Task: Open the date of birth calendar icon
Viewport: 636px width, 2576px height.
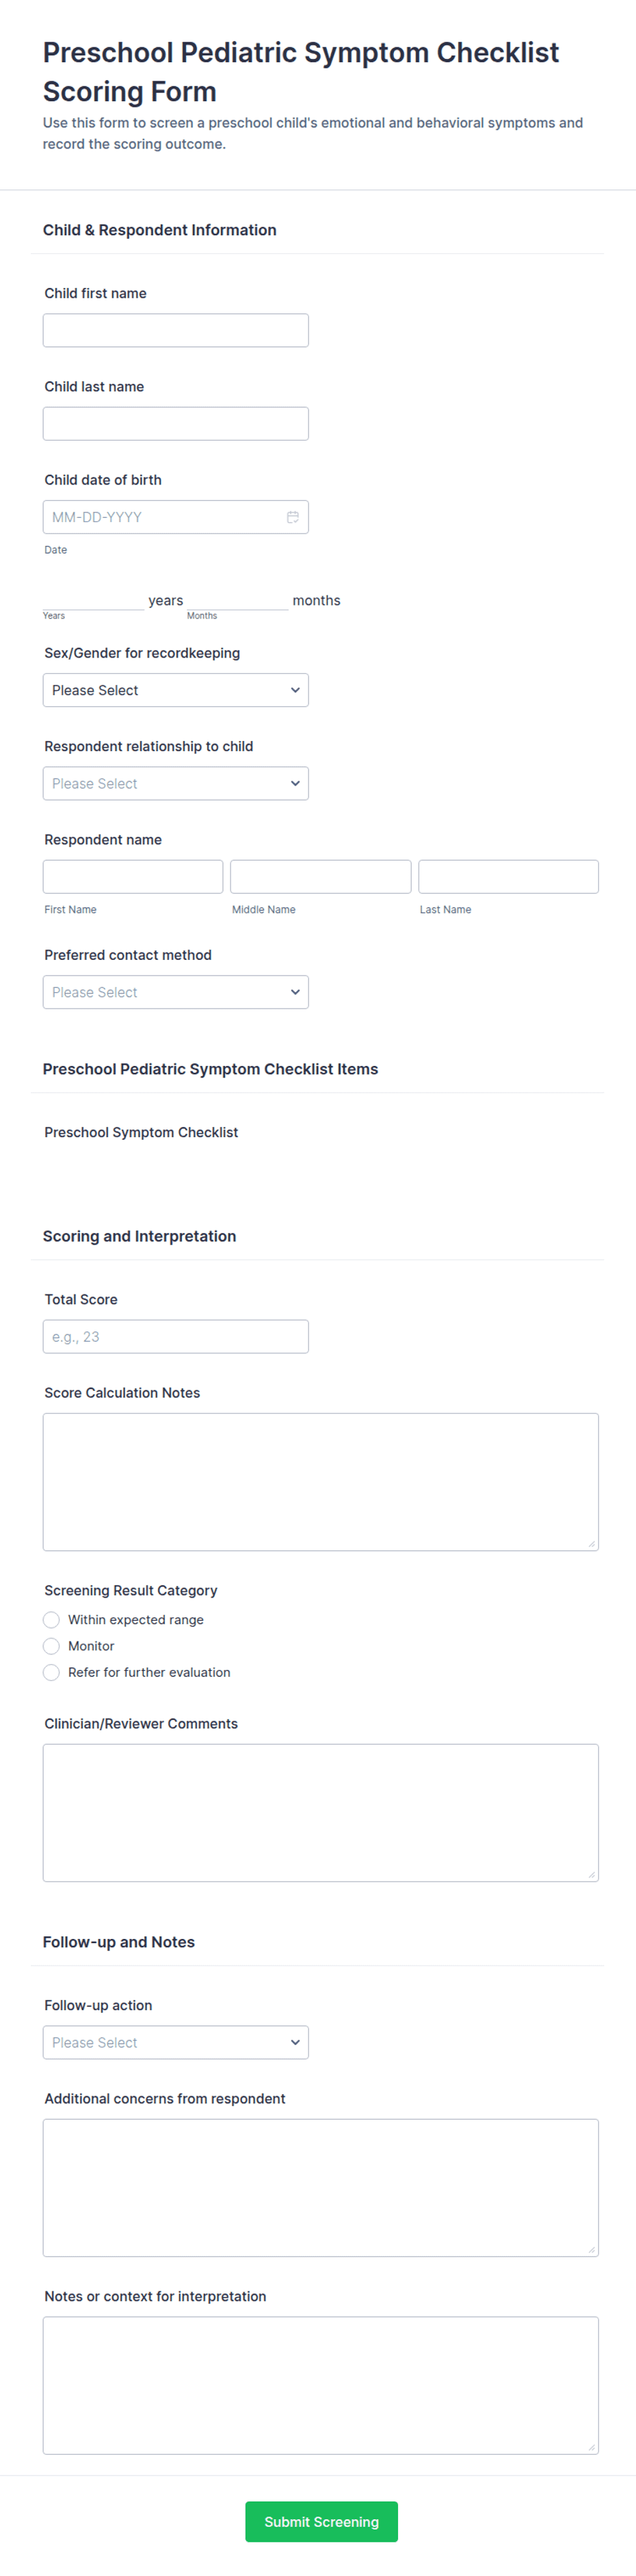Action: (293, 517)
